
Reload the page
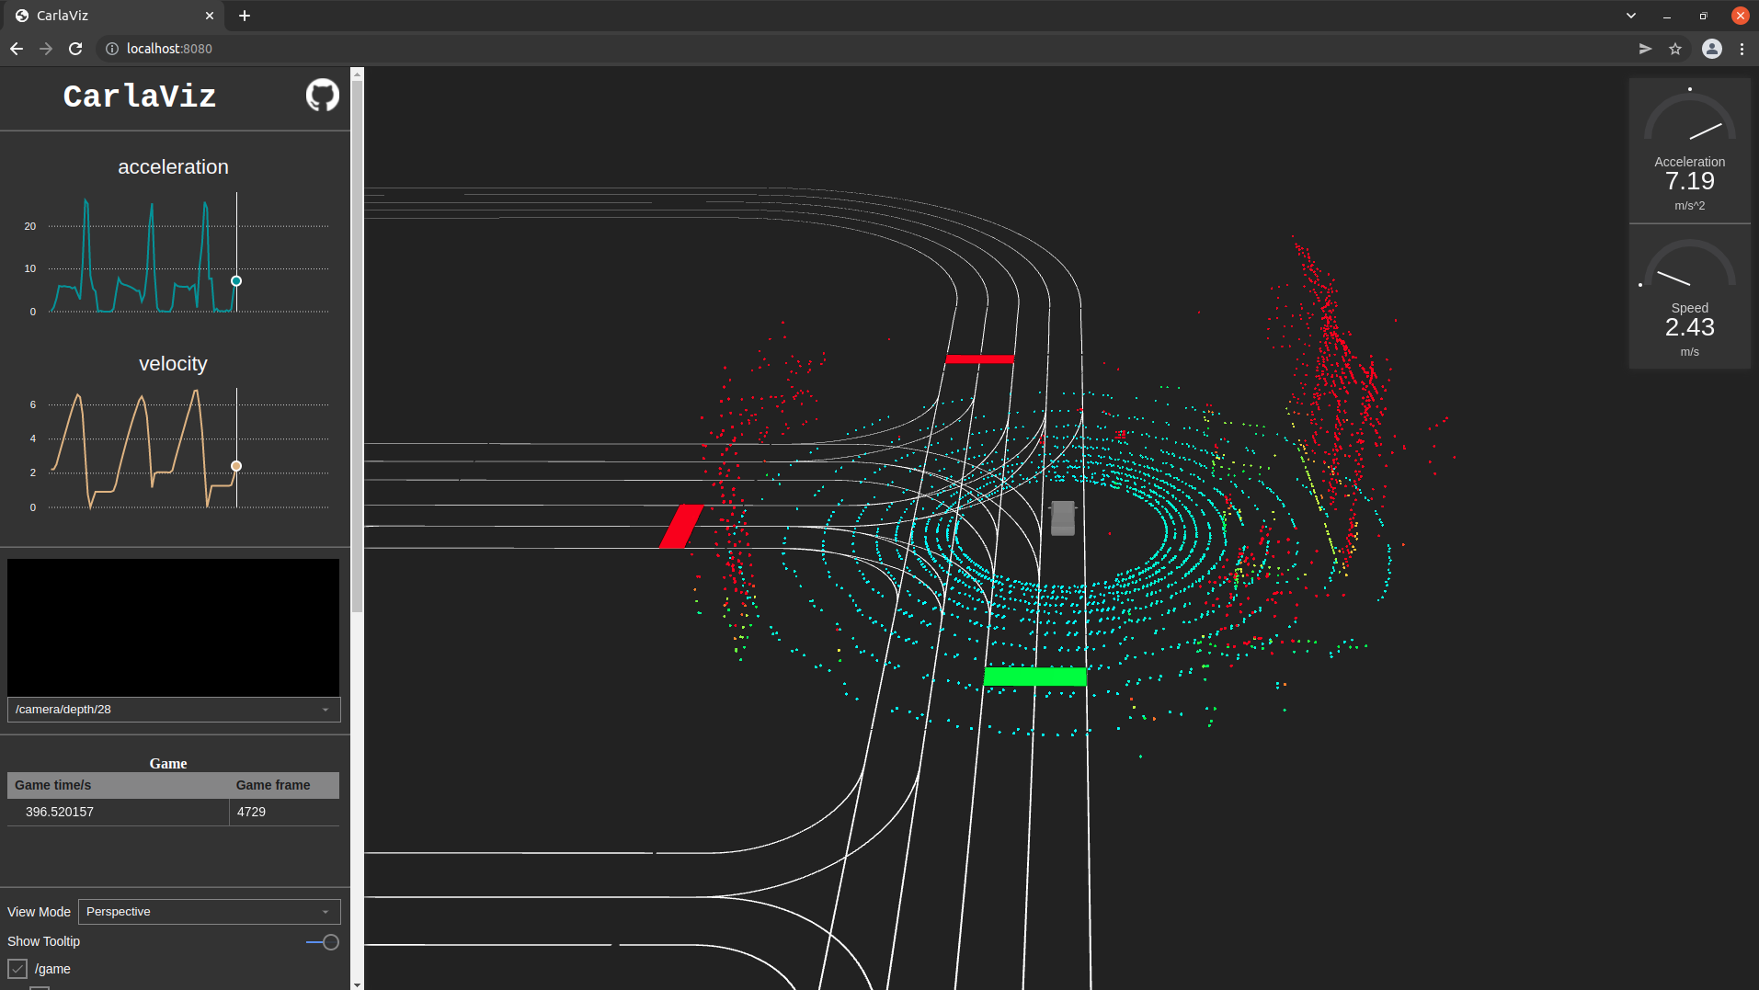coord(75,49)
